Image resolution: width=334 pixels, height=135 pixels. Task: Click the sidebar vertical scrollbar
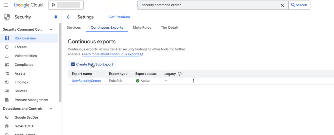pyautogui.click(x=60, y=63)
